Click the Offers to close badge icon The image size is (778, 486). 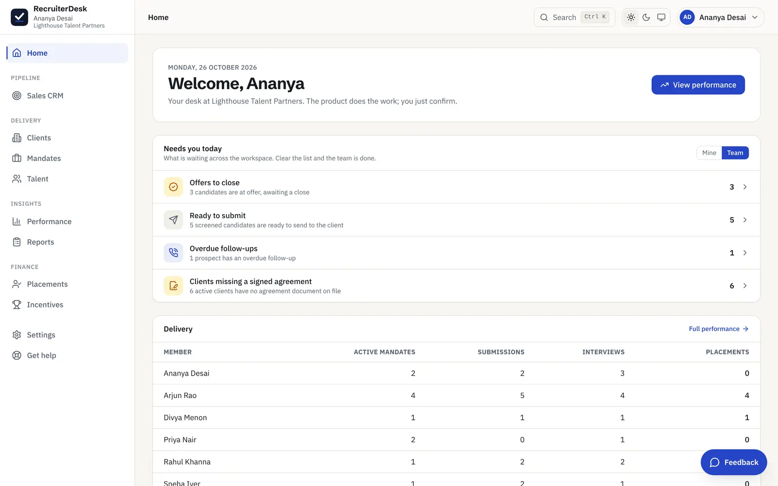click(x=174, y=187)
